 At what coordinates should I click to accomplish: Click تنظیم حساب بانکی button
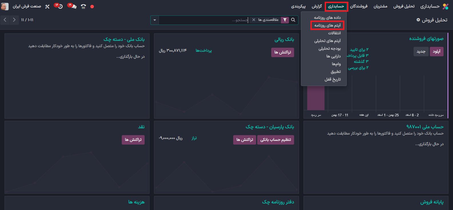click(276, 140)
